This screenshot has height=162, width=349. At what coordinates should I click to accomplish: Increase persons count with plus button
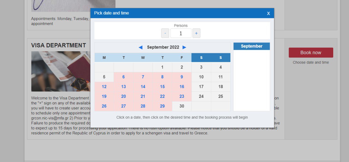coord(196,33)
